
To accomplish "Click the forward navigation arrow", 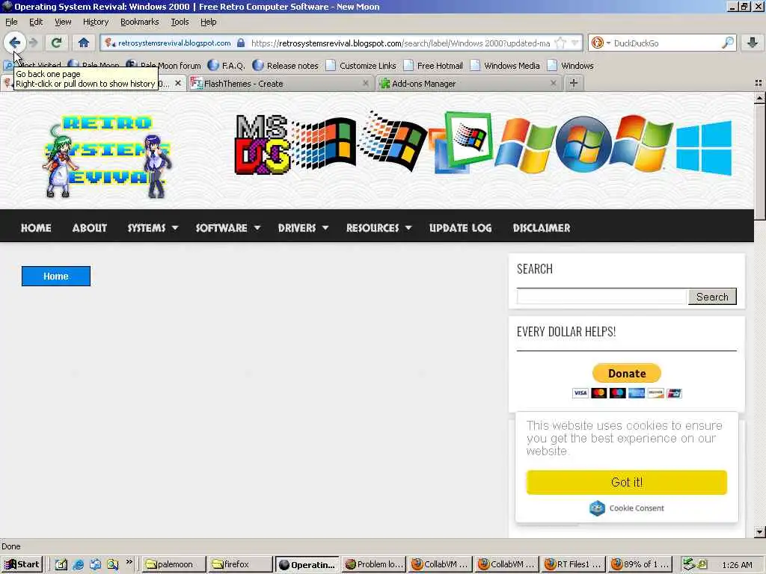I will [33, 43].
